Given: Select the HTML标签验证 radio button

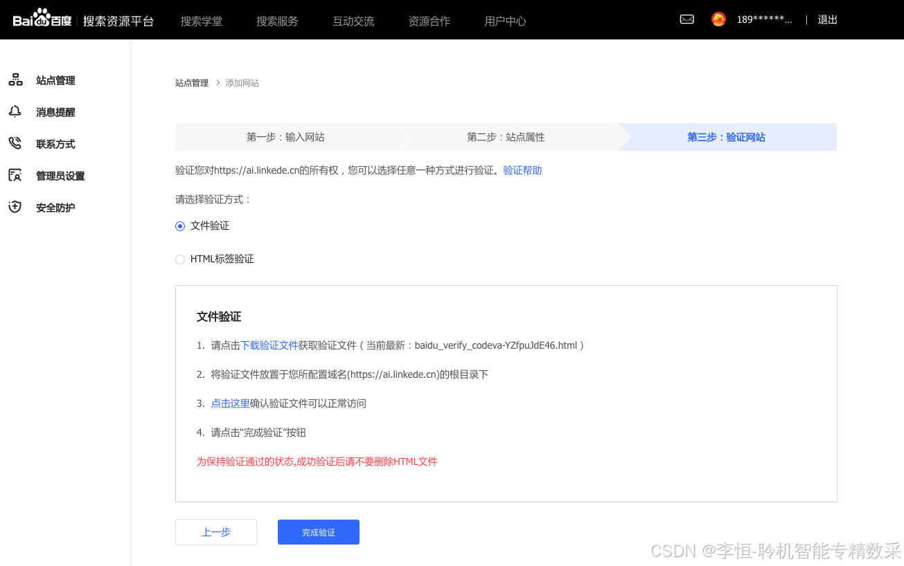Looking at the screenshot, I should 180,259.
